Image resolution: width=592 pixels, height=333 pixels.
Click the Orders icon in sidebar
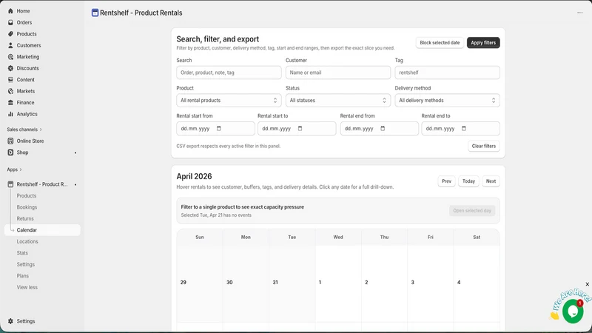[x=10, y=22]
